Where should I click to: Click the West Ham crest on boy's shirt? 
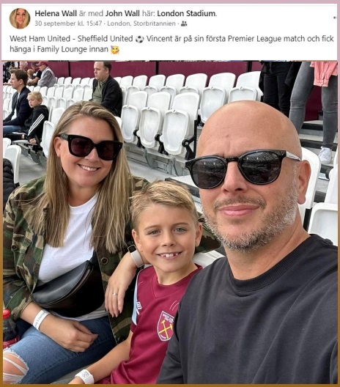165,326
